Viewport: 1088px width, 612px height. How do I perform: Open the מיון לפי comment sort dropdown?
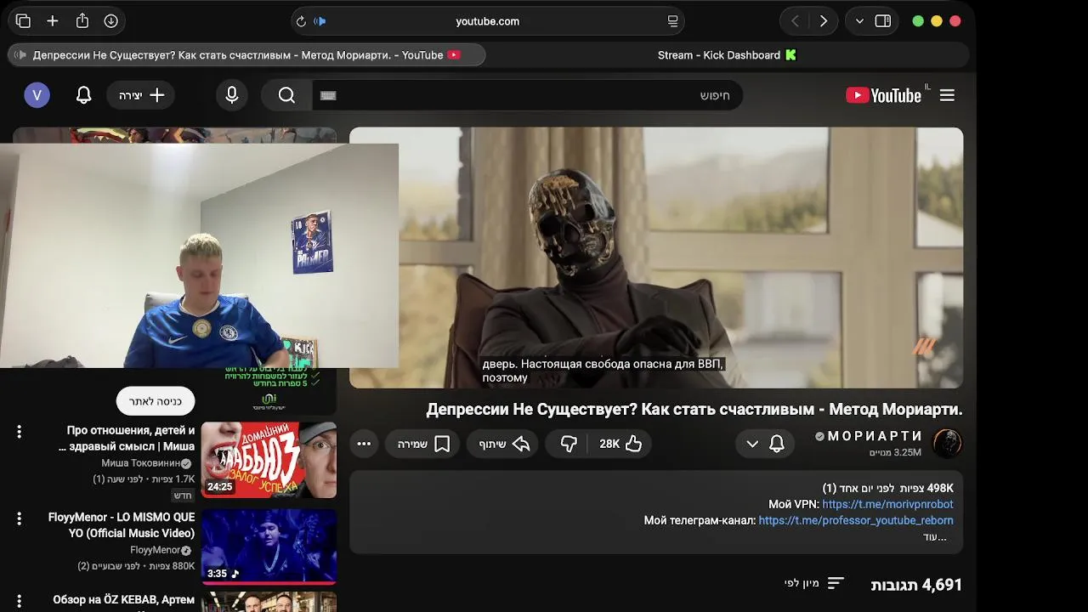(x=814, y=583)
